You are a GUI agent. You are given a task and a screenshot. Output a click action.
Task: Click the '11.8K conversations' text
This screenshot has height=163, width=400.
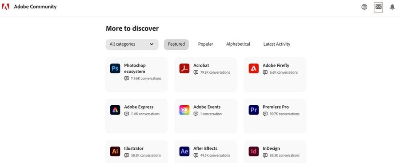click(x=145, y=114)
